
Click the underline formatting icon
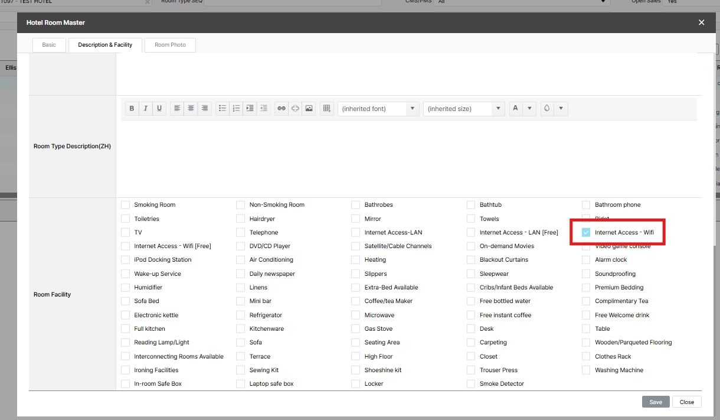[x=159, y=109]
